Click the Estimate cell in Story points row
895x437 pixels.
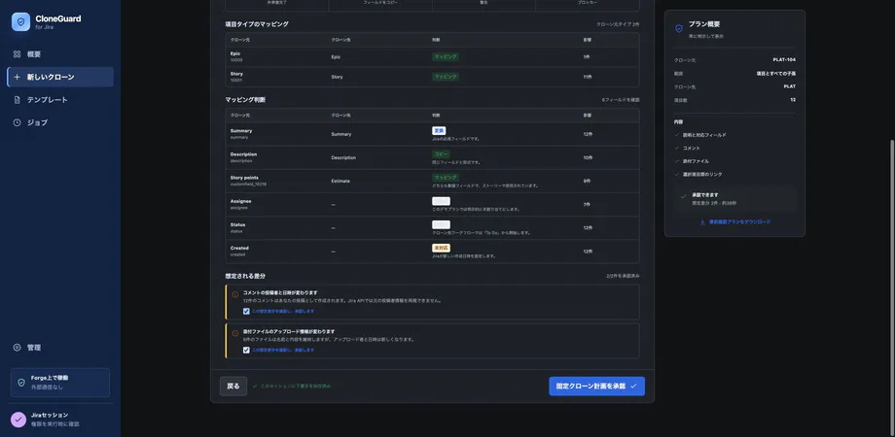click(340, 182)
